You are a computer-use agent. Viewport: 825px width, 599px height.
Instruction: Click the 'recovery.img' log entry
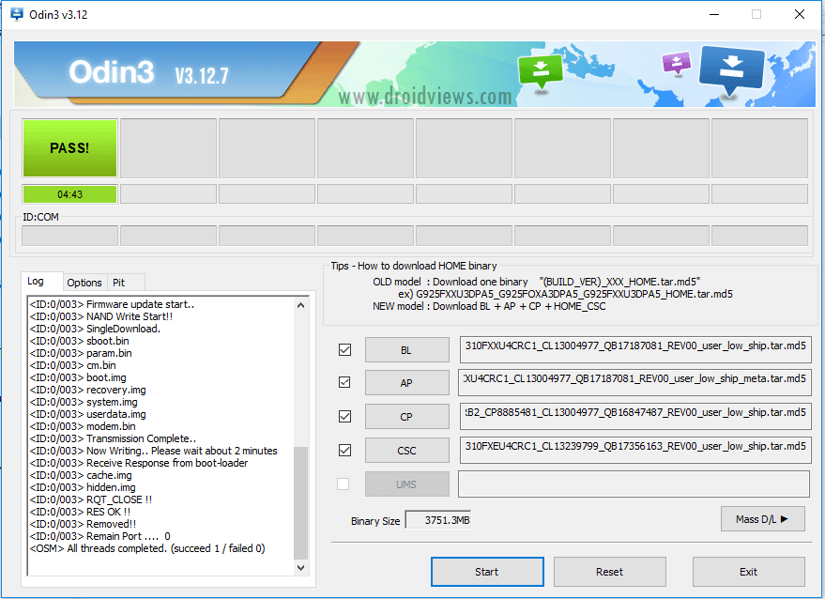(x=88, y=390)
